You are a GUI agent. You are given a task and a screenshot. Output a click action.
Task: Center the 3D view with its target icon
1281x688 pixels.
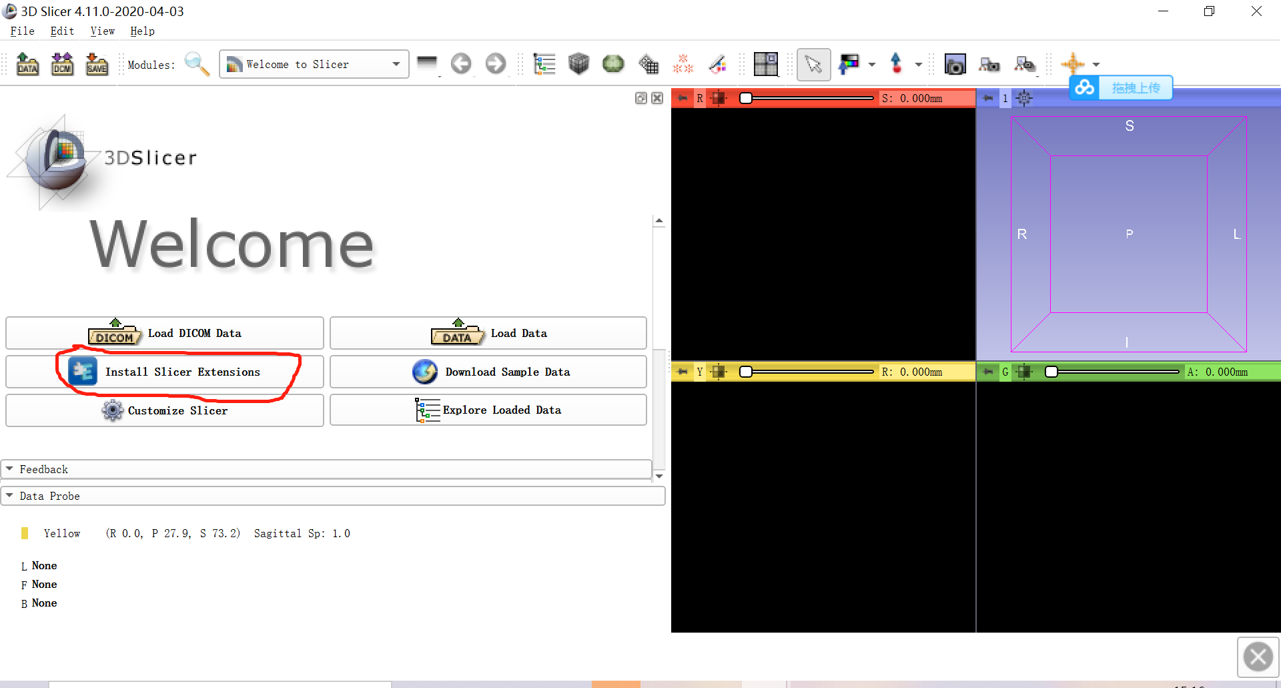pos(1024,98)
